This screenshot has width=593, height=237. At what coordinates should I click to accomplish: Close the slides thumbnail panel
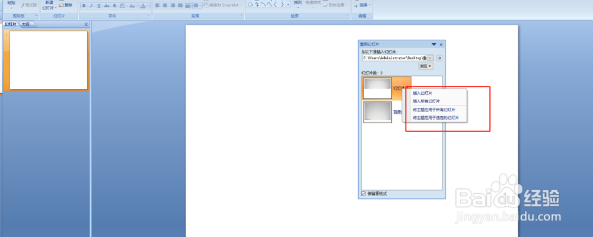click(x=86, y=24)
